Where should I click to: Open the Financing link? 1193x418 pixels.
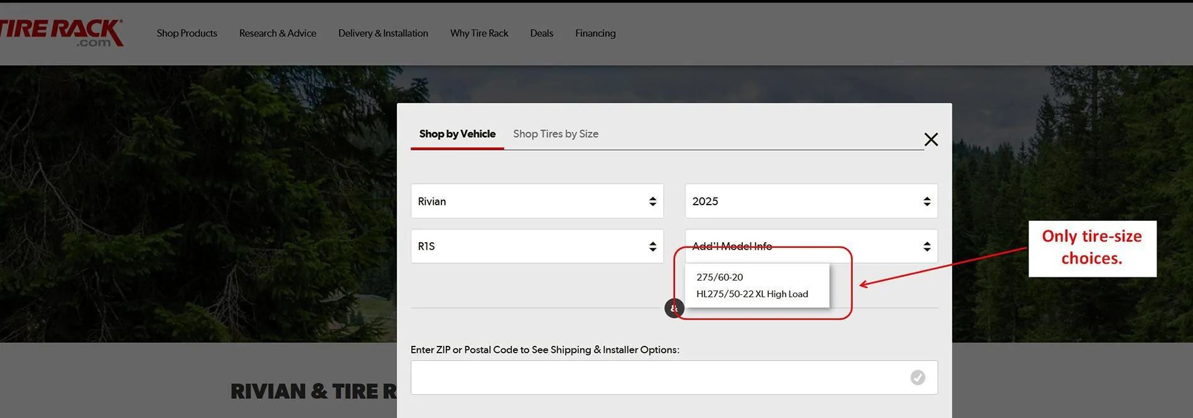click(x=595, y=33)
